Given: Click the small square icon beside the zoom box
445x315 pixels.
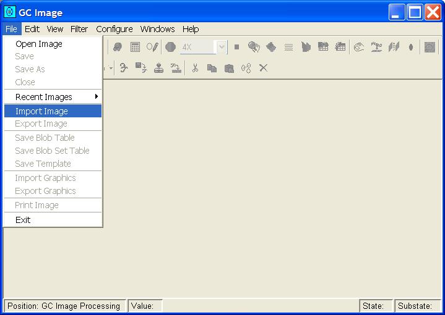Looking at the screenshot, I should pos(236,47).
